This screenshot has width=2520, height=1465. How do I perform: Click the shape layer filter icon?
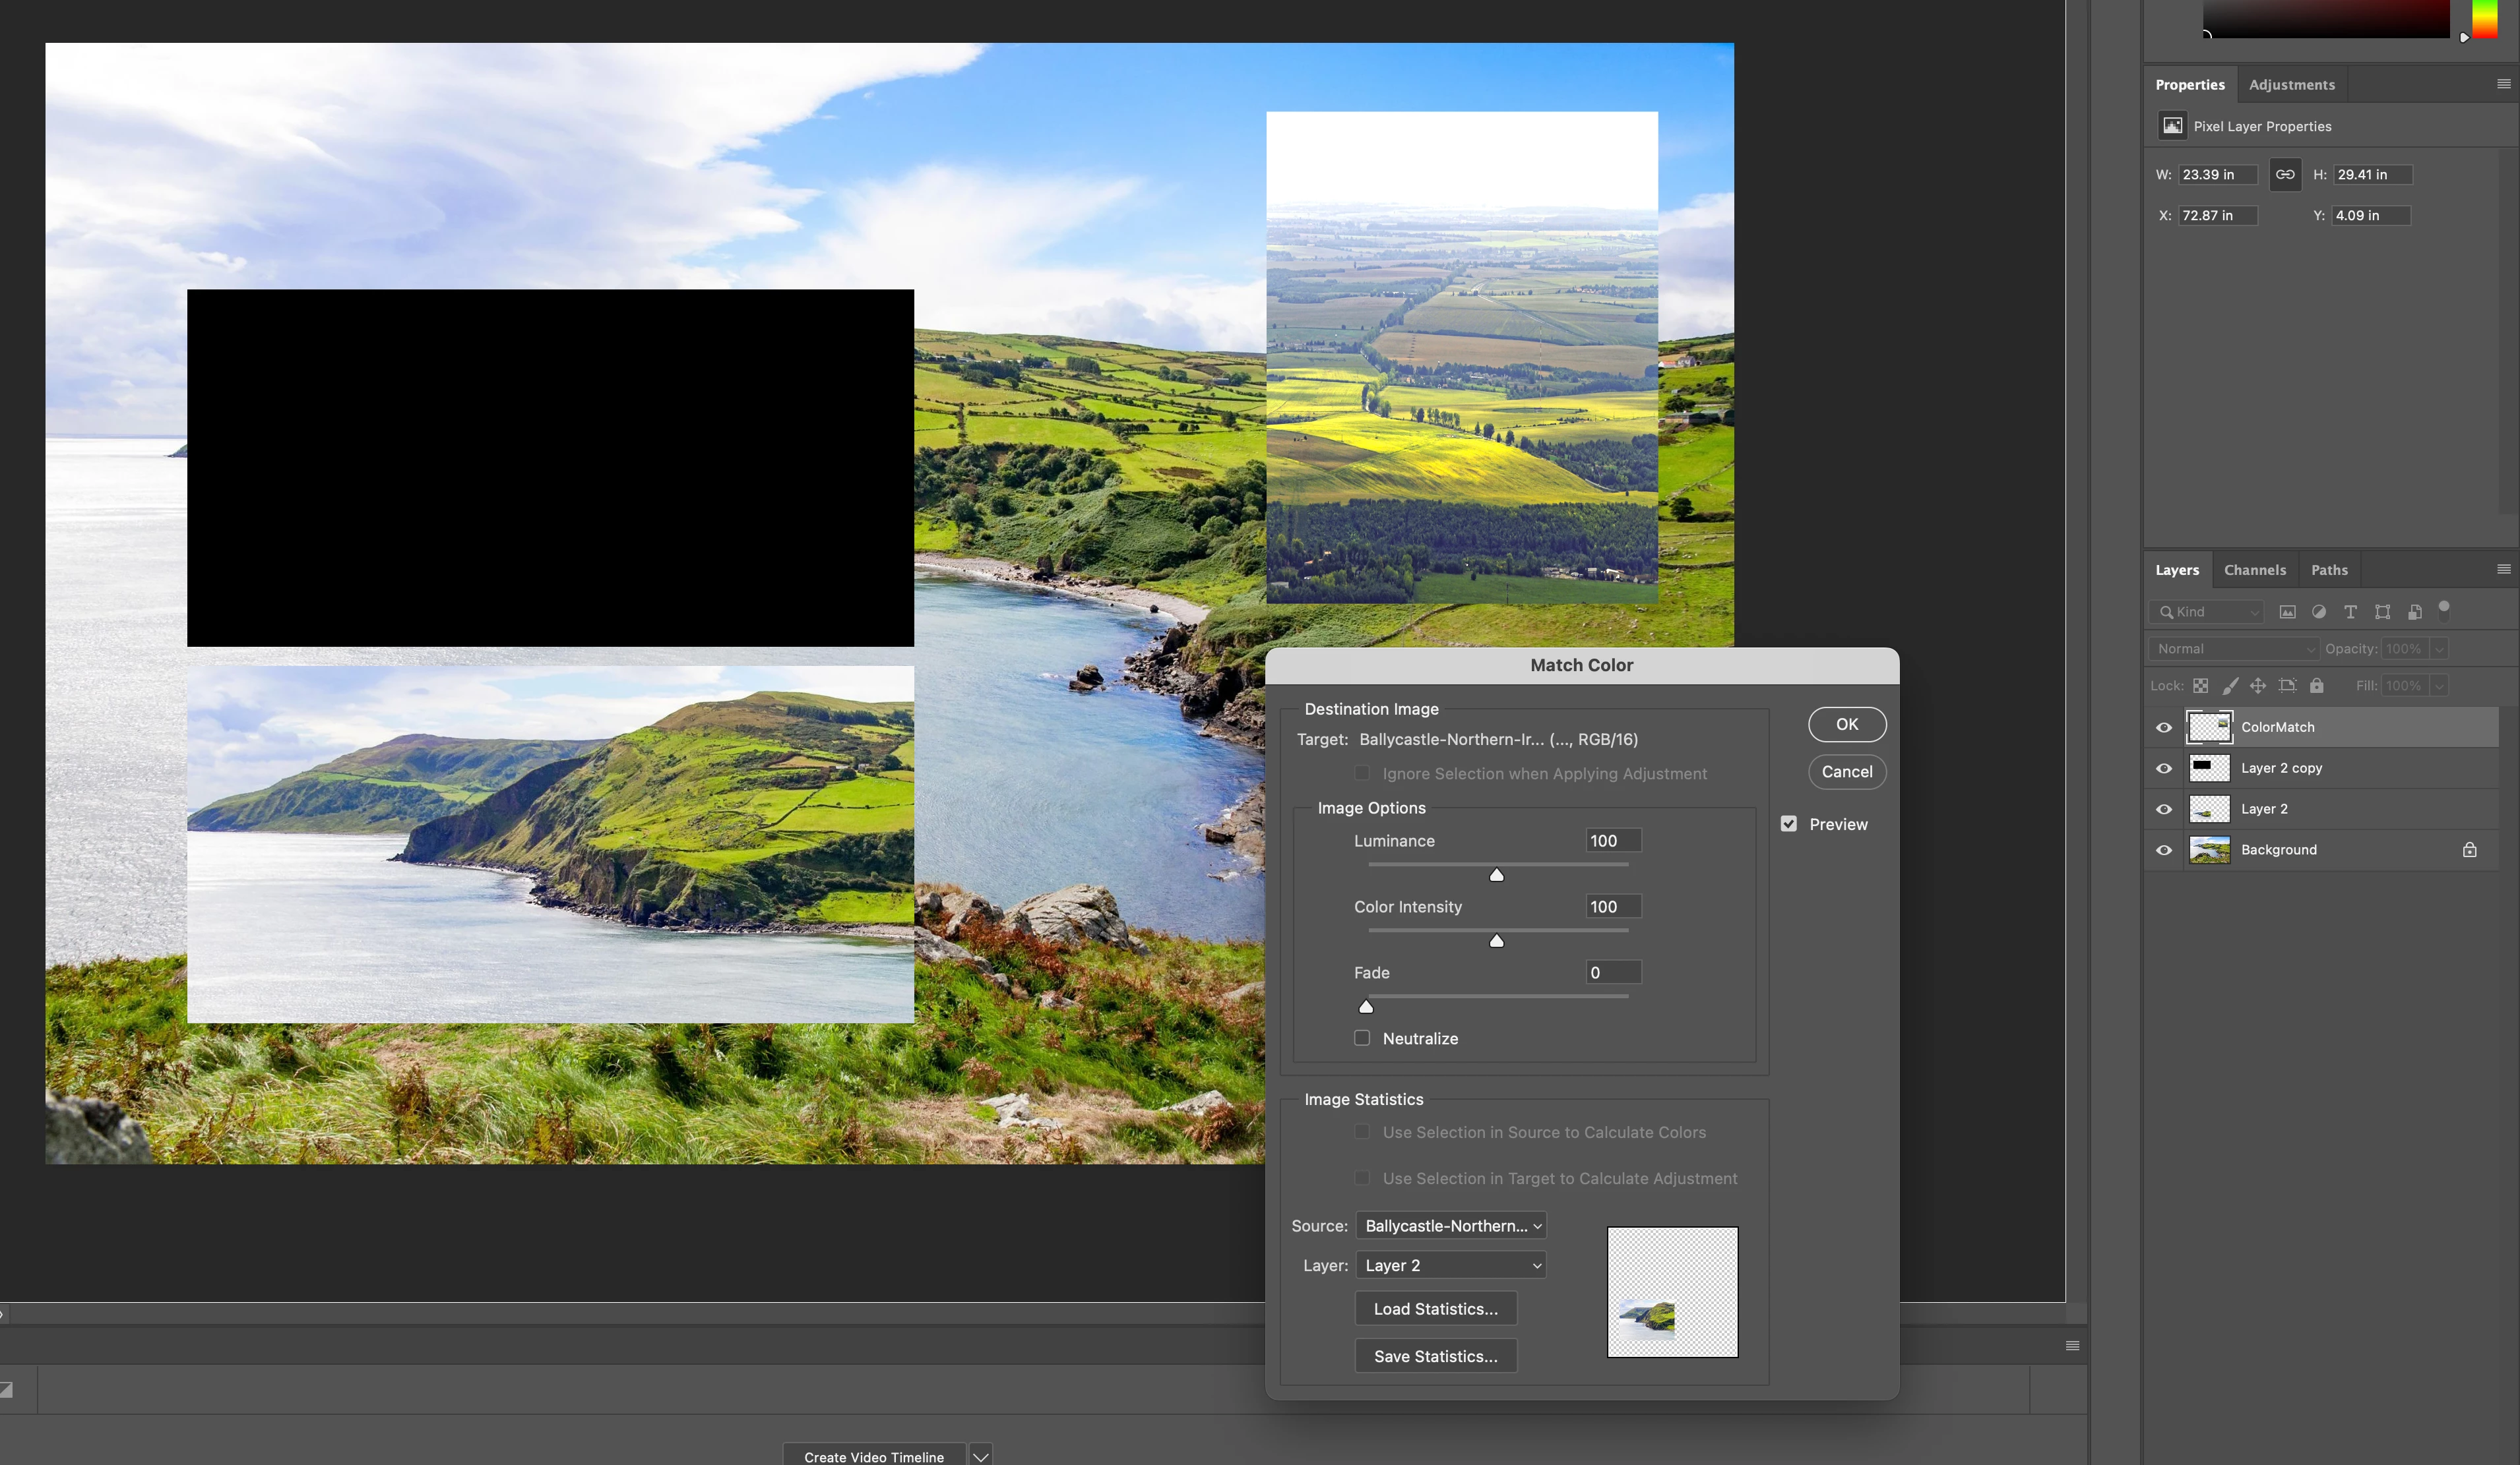click(2382, 612)
